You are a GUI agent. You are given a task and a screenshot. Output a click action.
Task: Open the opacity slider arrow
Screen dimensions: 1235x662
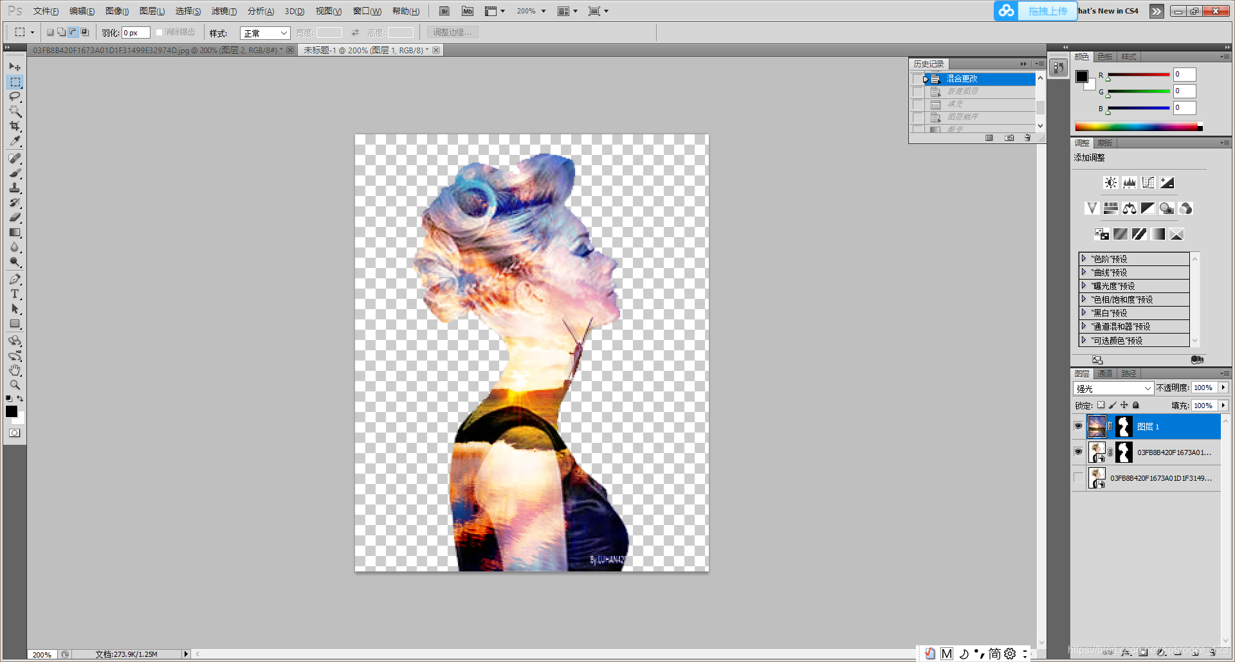1223,388
